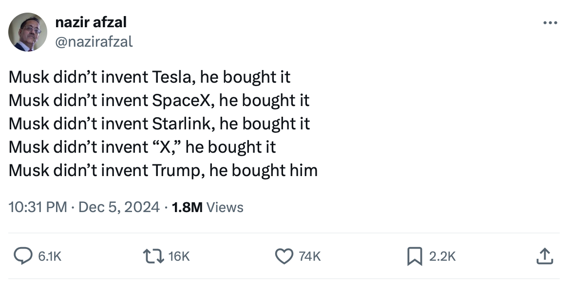Click the tweet line mentioning SpaceX
The width and height of the screenshot is (569, 286).
(159, 100)
